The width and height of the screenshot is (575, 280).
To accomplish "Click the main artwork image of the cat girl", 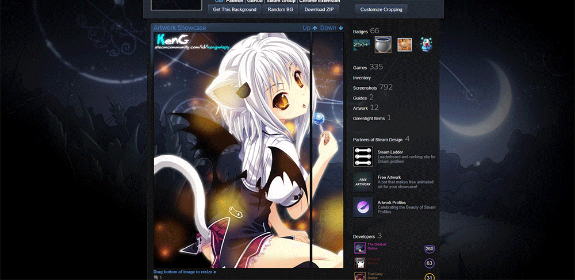I will point(232,150).
